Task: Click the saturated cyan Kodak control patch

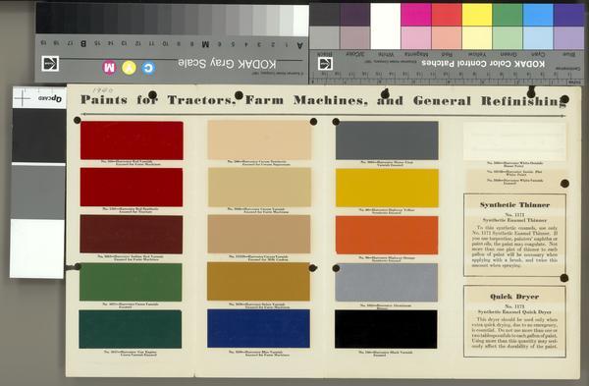Action: click(x=538, y=15)
